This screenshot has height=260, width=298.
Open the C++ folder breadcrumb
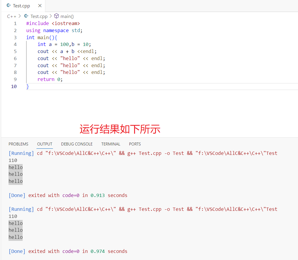pos(11,16)
